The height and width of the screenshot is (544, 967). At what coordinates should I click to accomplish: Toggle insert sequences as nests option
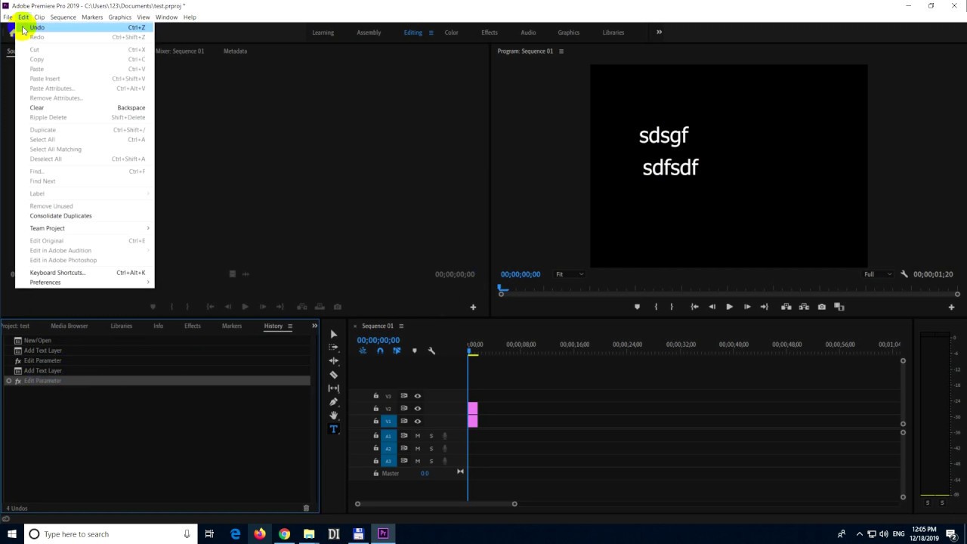tap(363, 351)
